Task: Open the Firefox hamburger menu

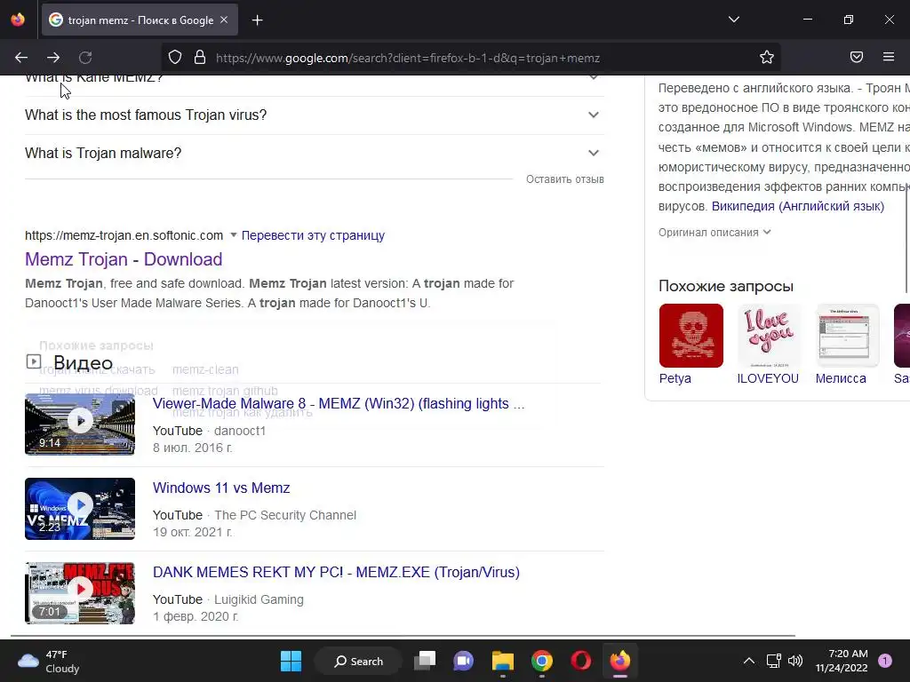Action: (889, 58)
